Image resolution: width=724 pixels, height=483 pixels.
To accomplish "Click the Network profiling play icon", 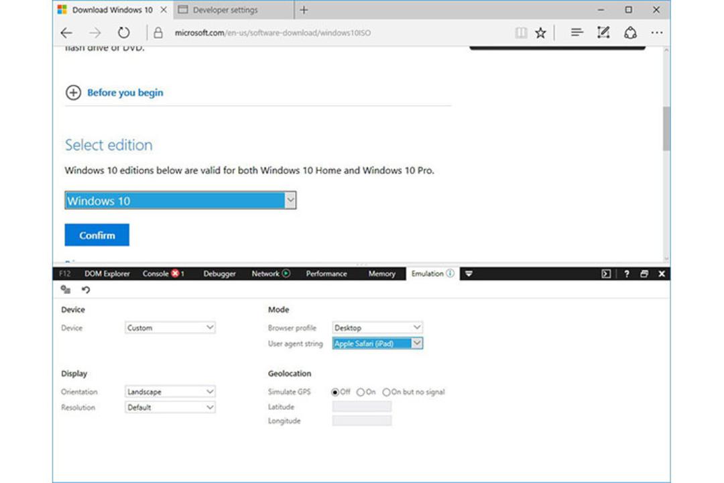I will [x=286, y=274].
